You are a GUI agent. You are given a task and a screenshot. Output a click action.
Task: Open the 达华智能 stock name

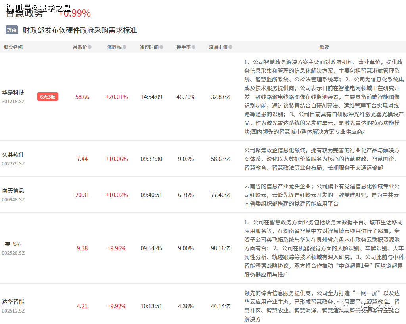pos(13,302)
